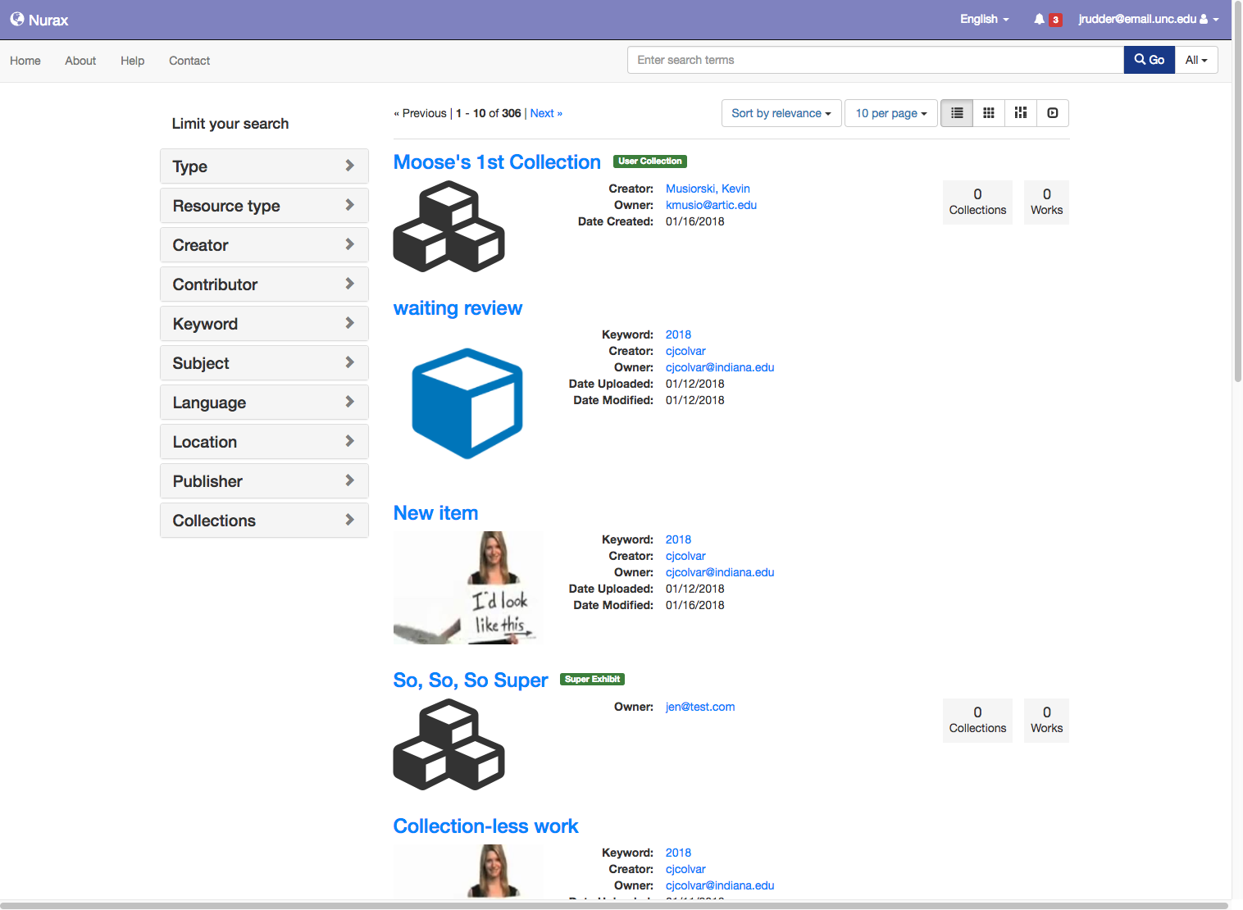Open the About page
The height and width of the screenshot is (910, 1243).
click(x=80, y=61)
